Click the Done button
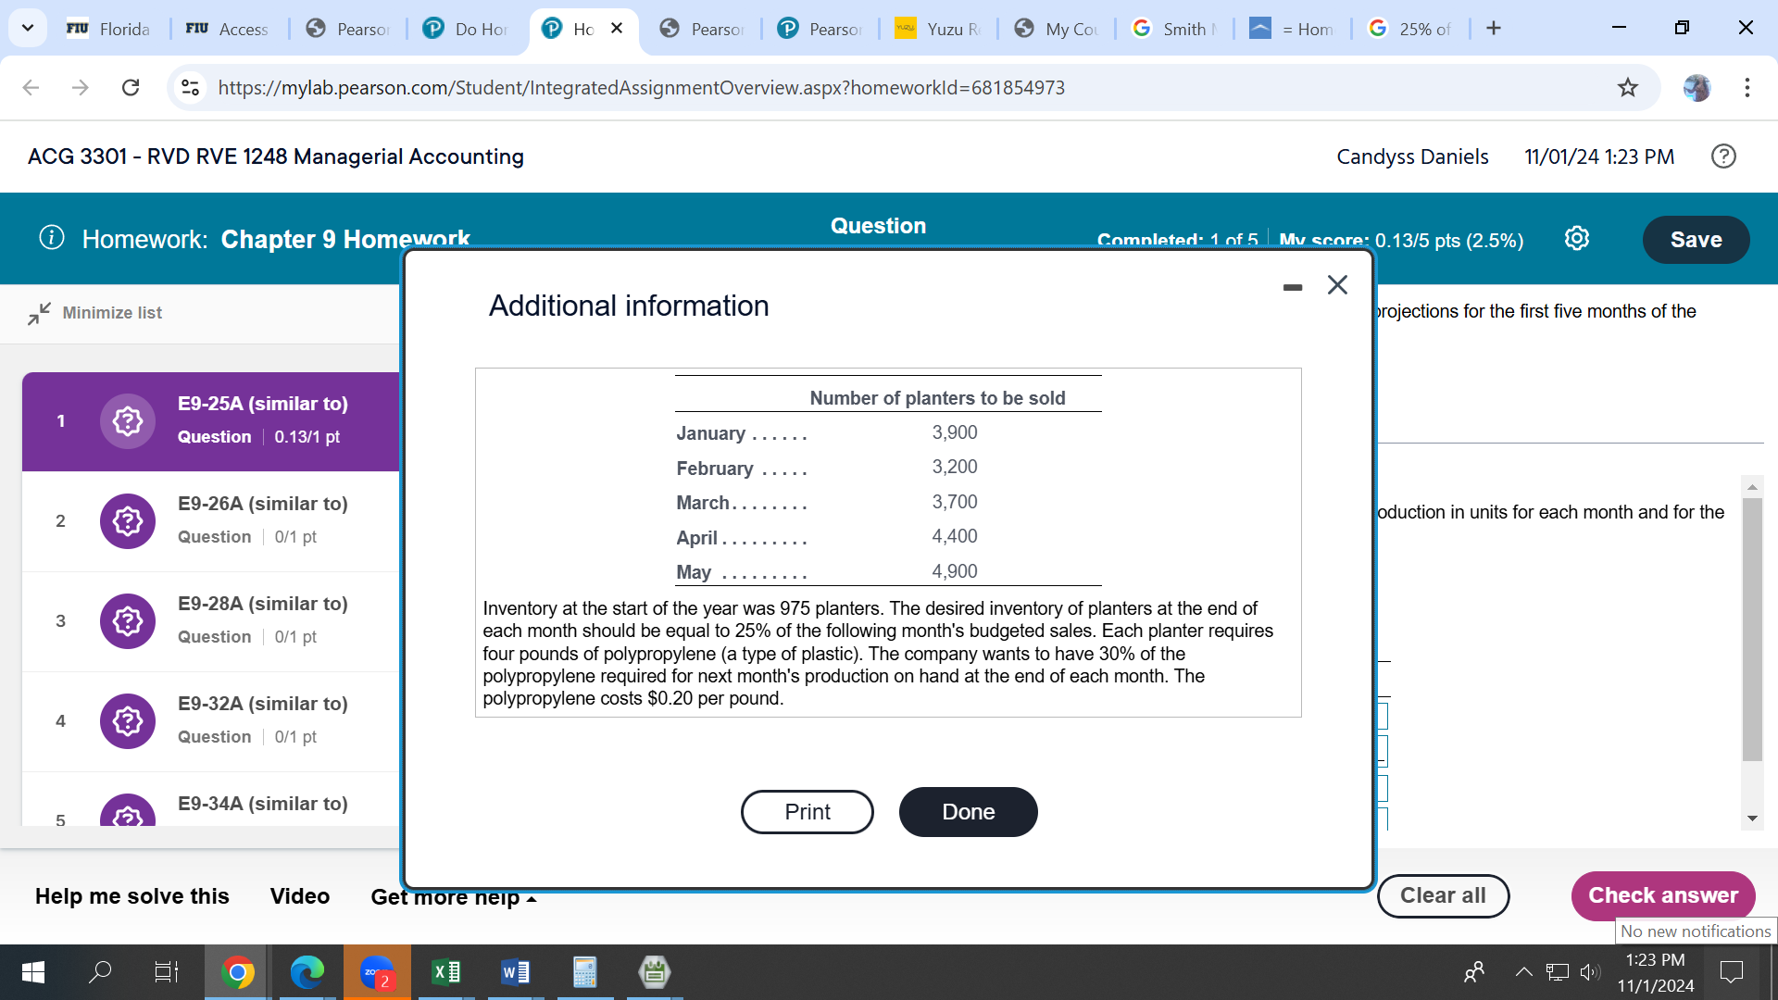 pyautogui.click(x=968, y=812)
